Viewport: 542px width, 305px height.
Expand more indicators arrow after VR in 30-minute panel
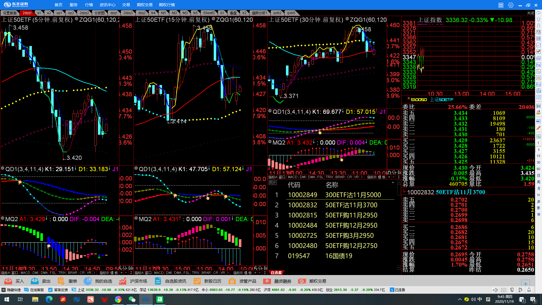click(362, 177)
